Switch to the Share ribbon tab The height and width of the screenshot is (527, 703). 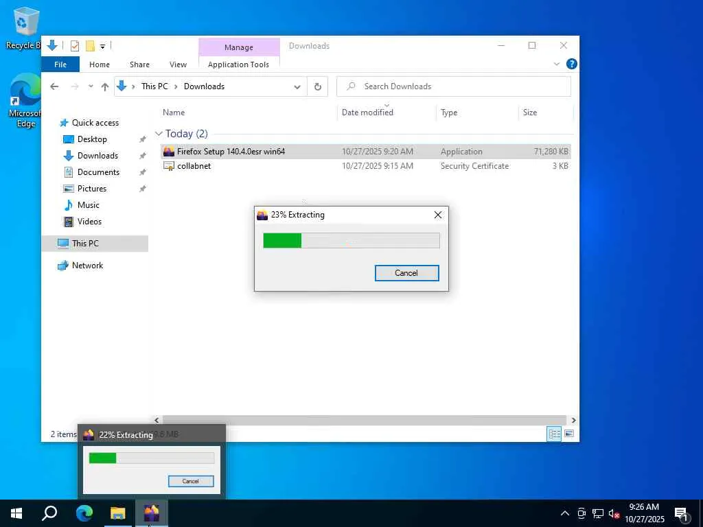tap(140, 65)
